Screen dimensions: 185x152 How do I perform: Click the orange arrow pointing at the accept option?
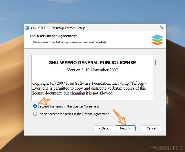44,101
